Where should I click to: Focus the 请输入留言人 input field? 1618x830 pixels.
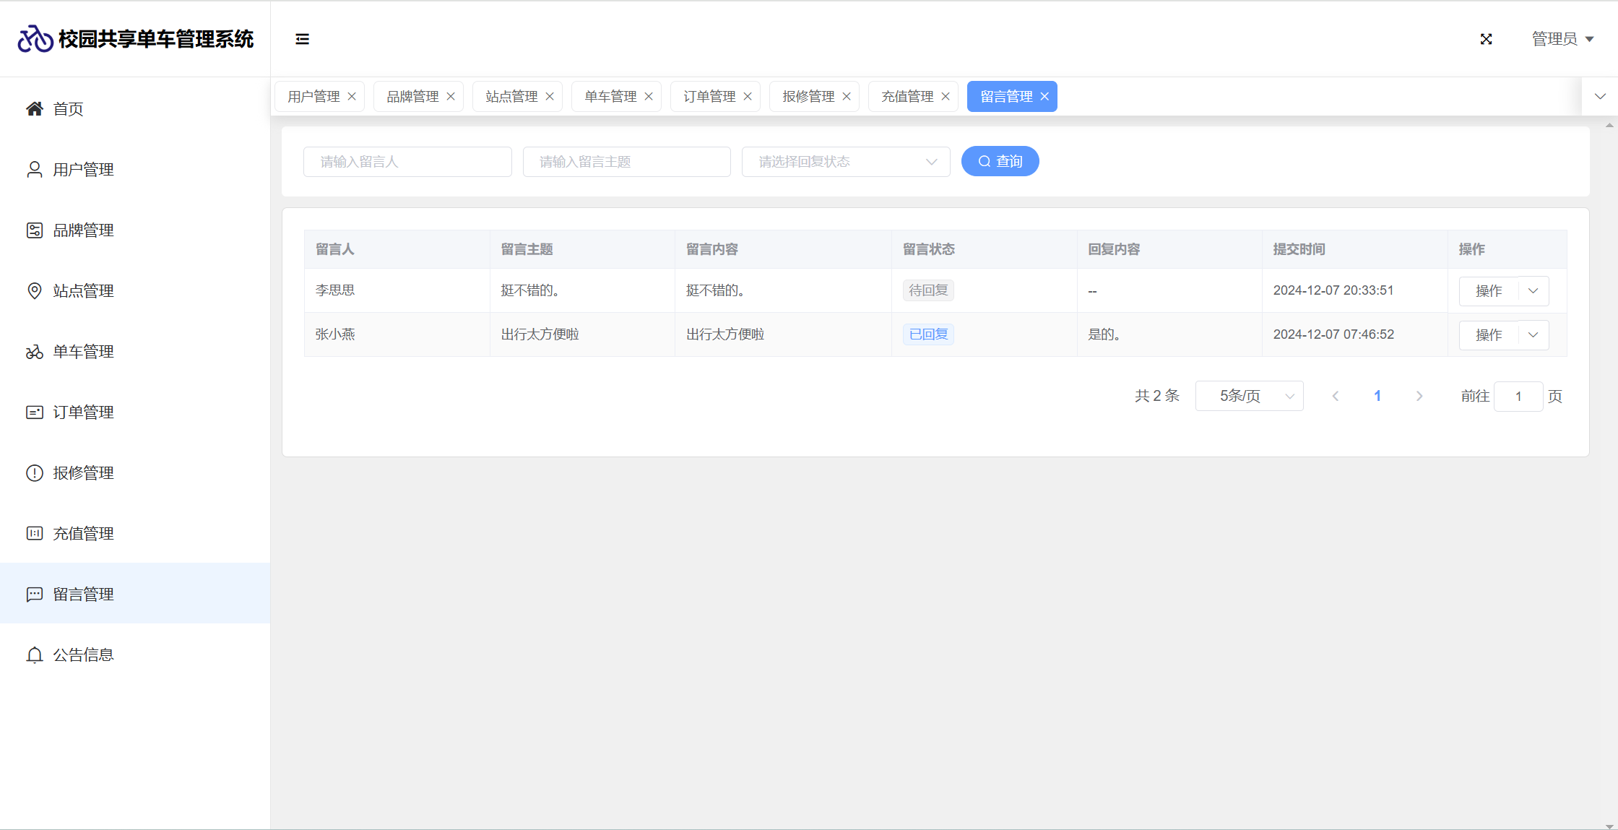point(407,162)
